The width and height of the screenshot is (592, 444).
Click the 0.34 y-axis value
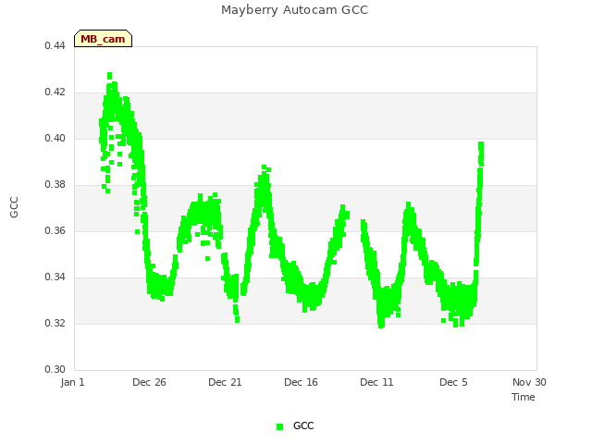pyautogui.click(x=55, y=277)
